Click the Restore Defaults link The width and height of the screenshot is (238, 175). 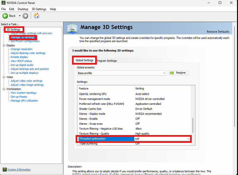click(218, 32)
